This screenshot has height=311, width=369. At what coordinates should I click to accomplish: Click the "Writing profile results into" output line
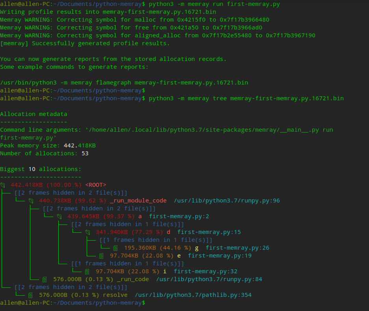(108, 12)
